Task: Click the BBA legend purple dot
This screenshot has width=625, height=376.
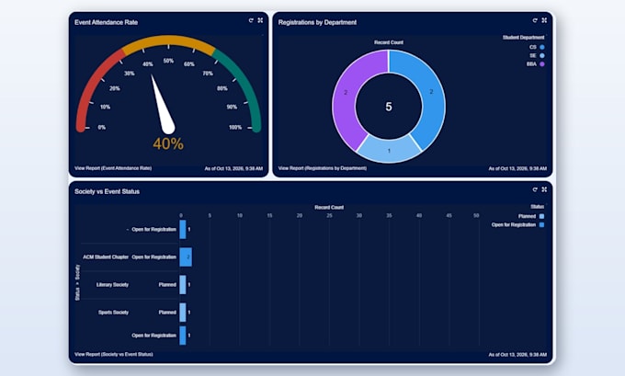Action: point(542,63)
